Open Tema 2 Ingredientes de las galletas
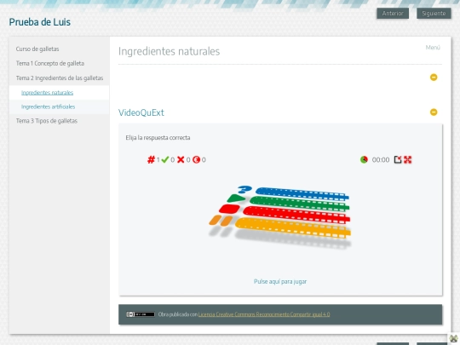 click(60, 78)
